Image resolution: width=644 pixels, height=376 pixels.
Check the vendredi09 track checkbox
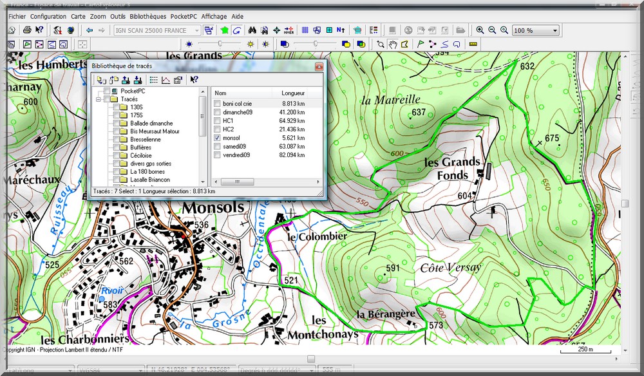(x=217, y=155)
